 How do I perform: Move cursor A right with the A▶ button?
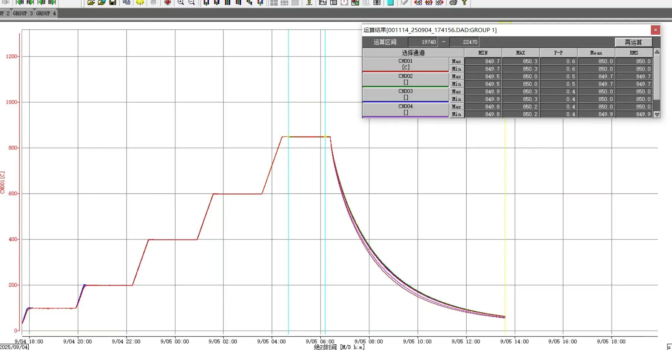(30, 2)
